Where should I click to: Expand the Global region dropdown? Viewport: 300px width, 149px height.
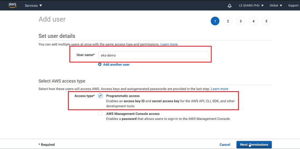click(x=276, y=5)
